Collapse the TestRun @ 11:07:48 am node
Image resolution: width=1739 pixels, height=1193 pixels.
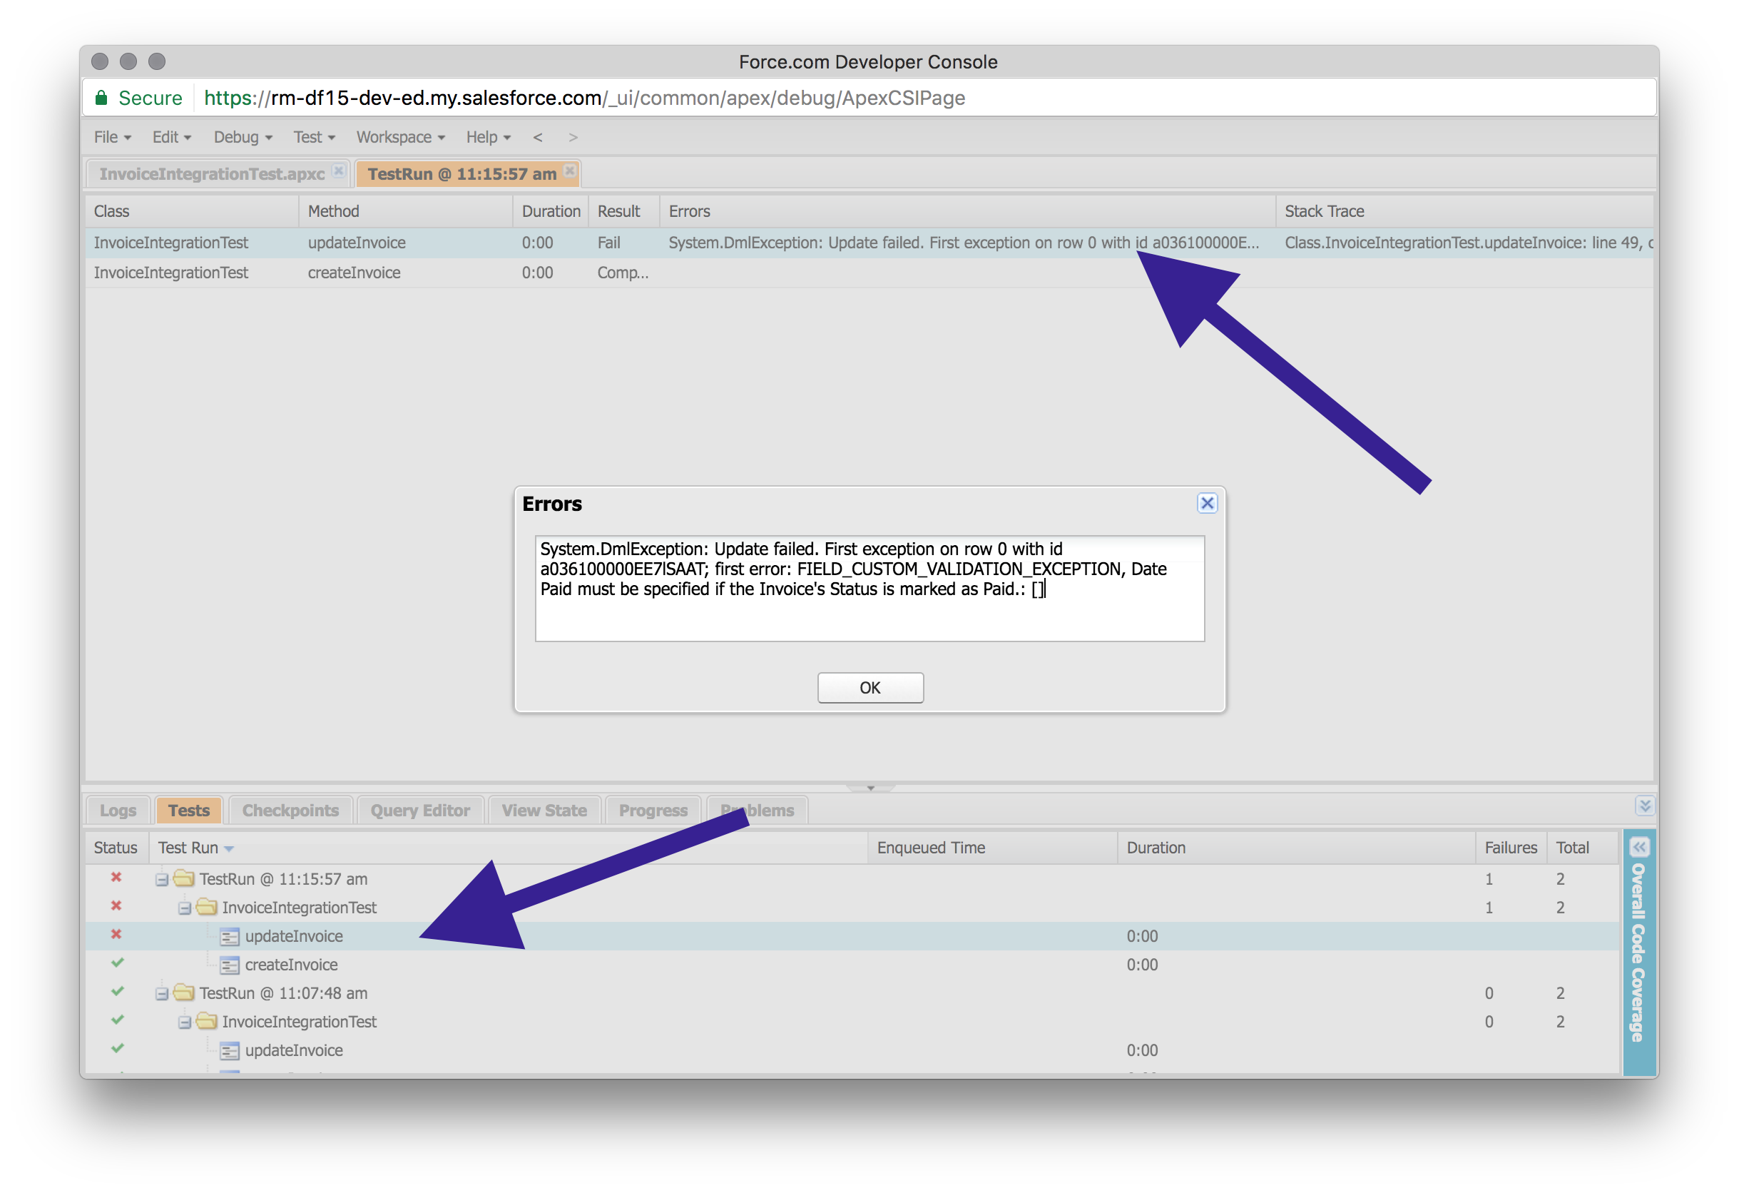coord(162,994)
